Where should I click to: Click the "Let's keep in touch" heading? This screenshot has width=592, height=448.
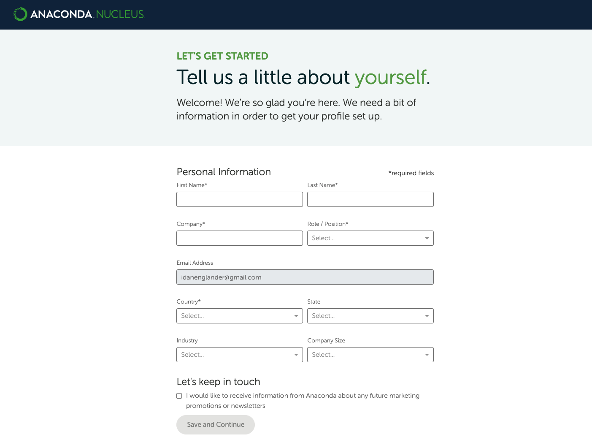coord(218,382)
